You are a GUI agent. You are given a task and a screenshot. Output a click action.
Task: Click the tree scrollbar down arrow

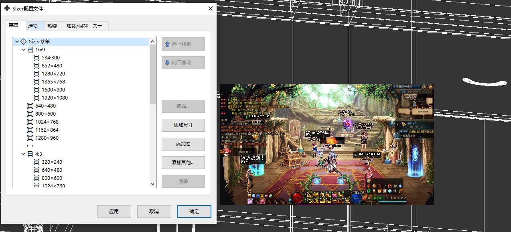152,184
